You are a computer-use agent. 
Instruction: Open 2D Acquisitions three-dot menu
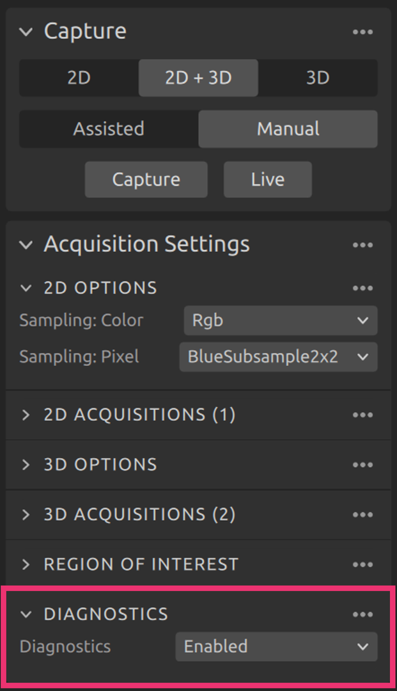[x=362, y=415]
